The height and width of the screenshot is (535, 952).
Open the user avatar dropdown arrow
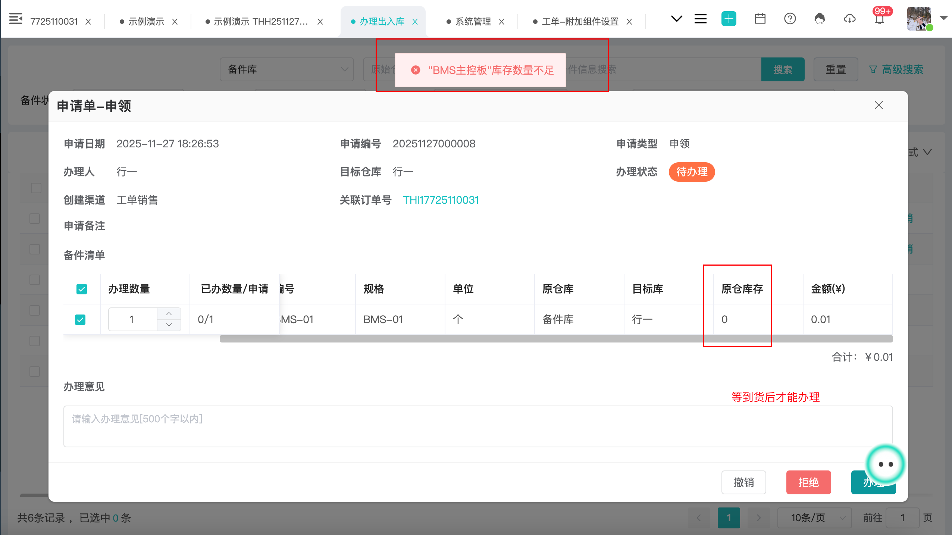coord(944,18)
